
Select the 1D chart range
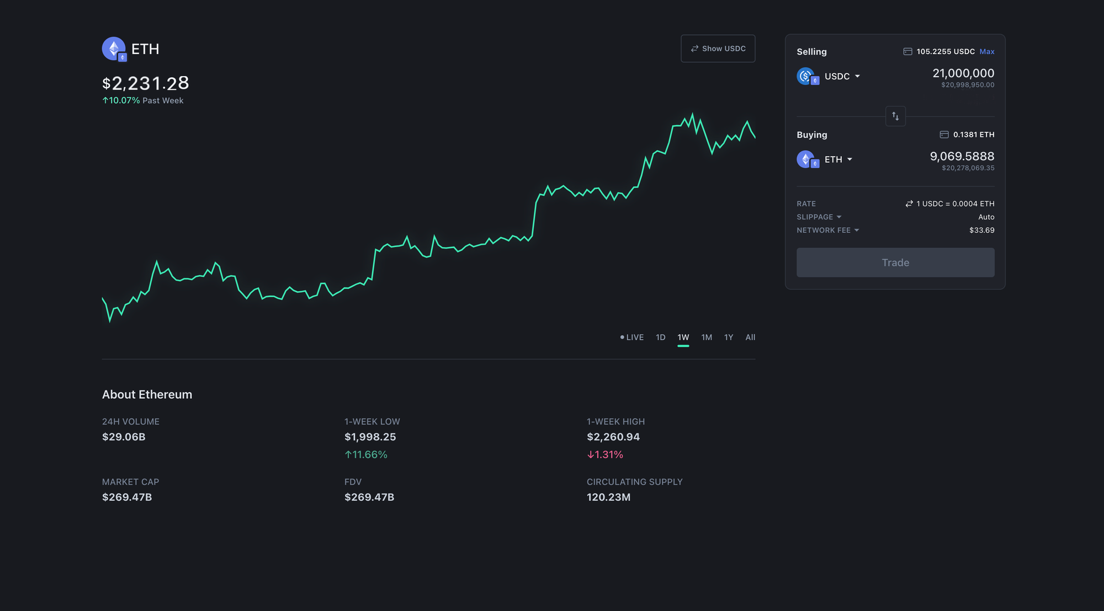[x=660, y=337]
